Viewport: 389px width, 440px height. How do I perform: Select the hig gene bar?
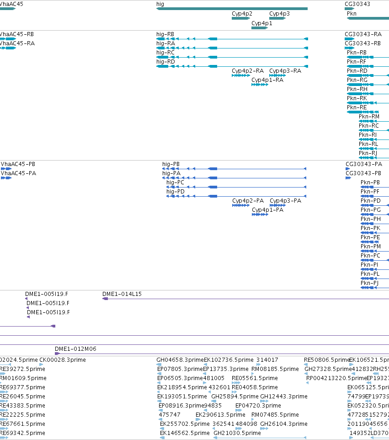tap(232, 9)
